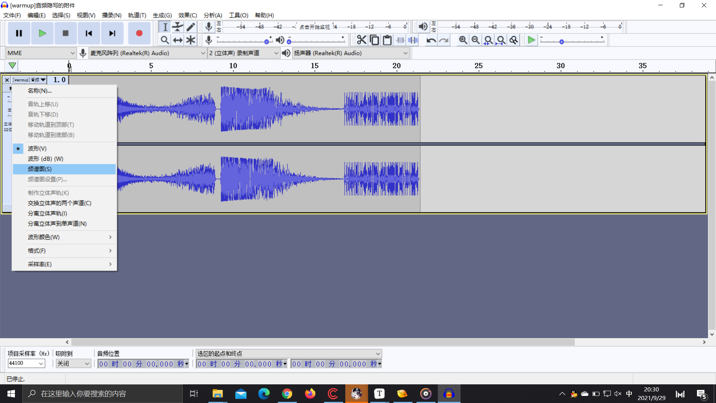This screenshot has height=403, width=716.
Task: Select the 波形(V) waveform view option
Action: pos(64,149)
